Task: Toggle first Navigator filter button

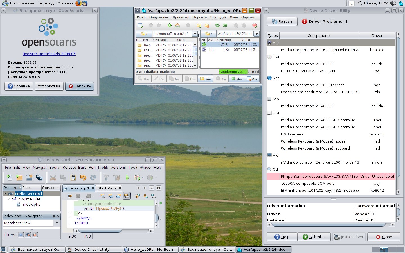Action: pyautogui.click(x=21, y=234)
